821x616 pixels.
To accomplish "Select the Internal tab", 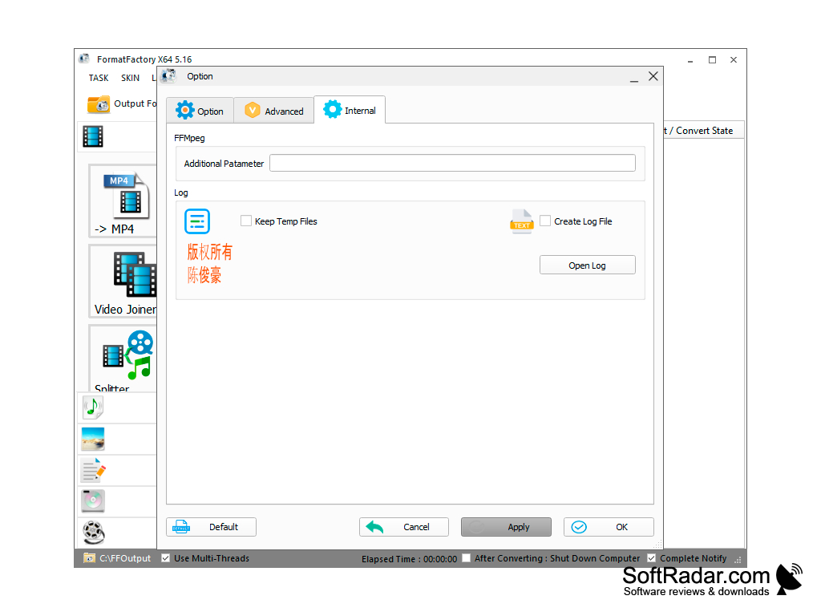I will [x=350, y=110].
